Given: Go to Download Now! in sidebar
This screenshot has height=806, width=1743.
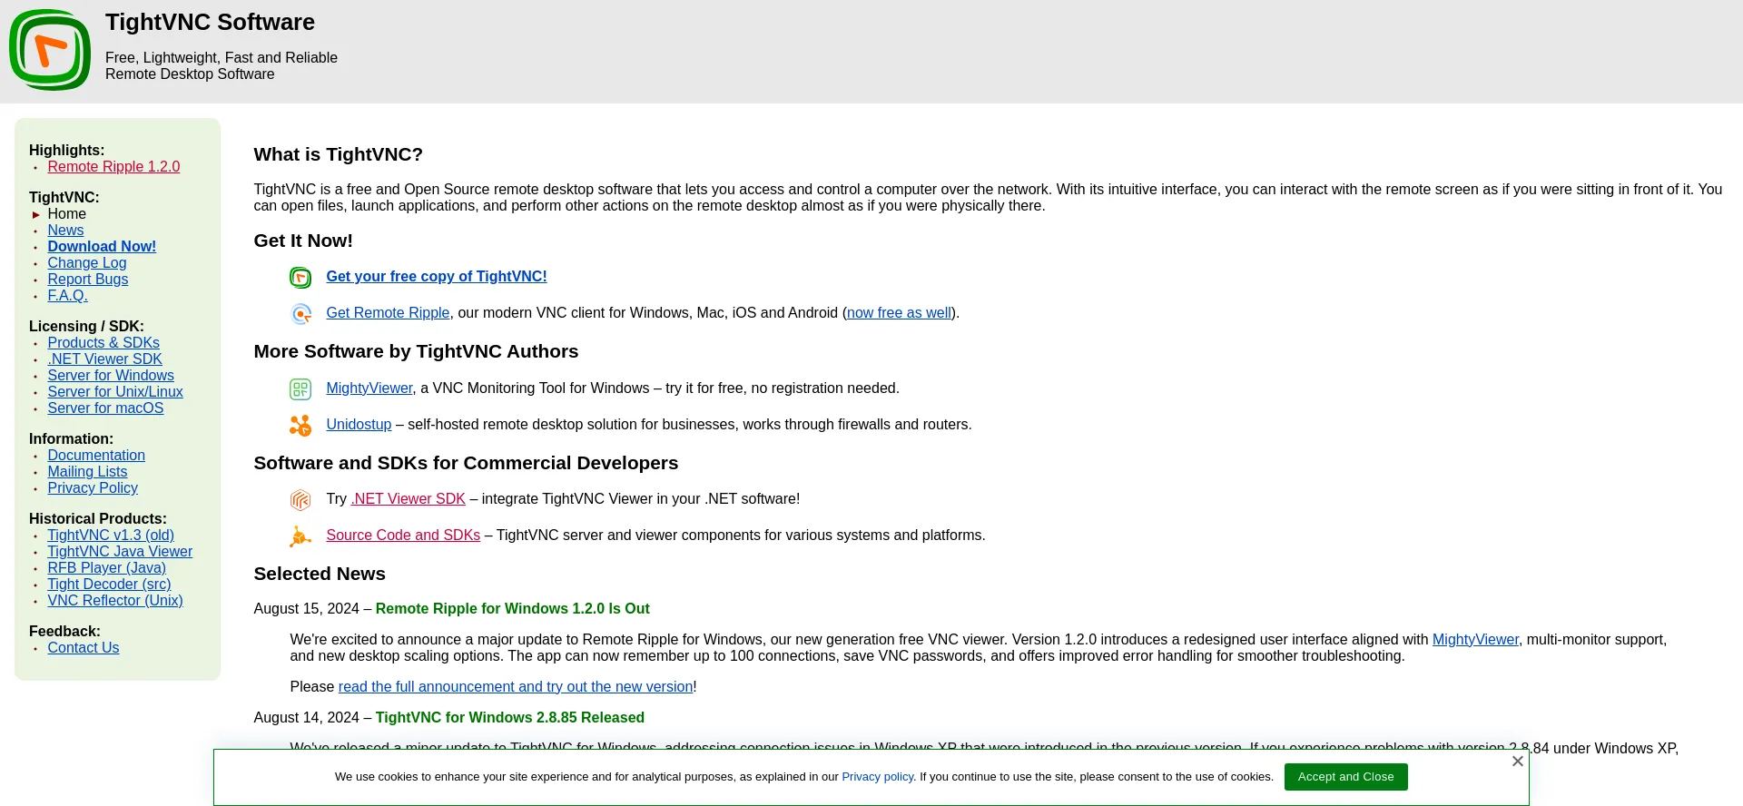Looking at the screenshot, I should coord(102,247).
